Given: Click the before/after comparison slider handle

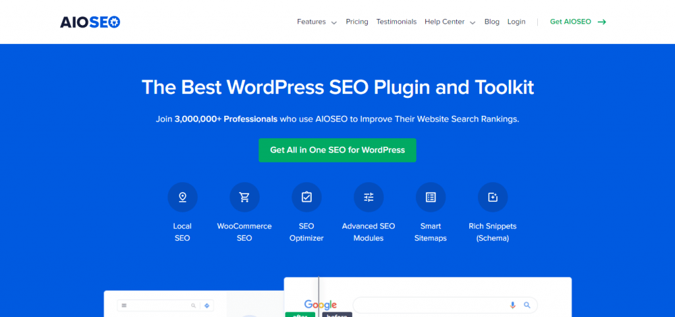Looking at the screenshot, I should 318,297.
